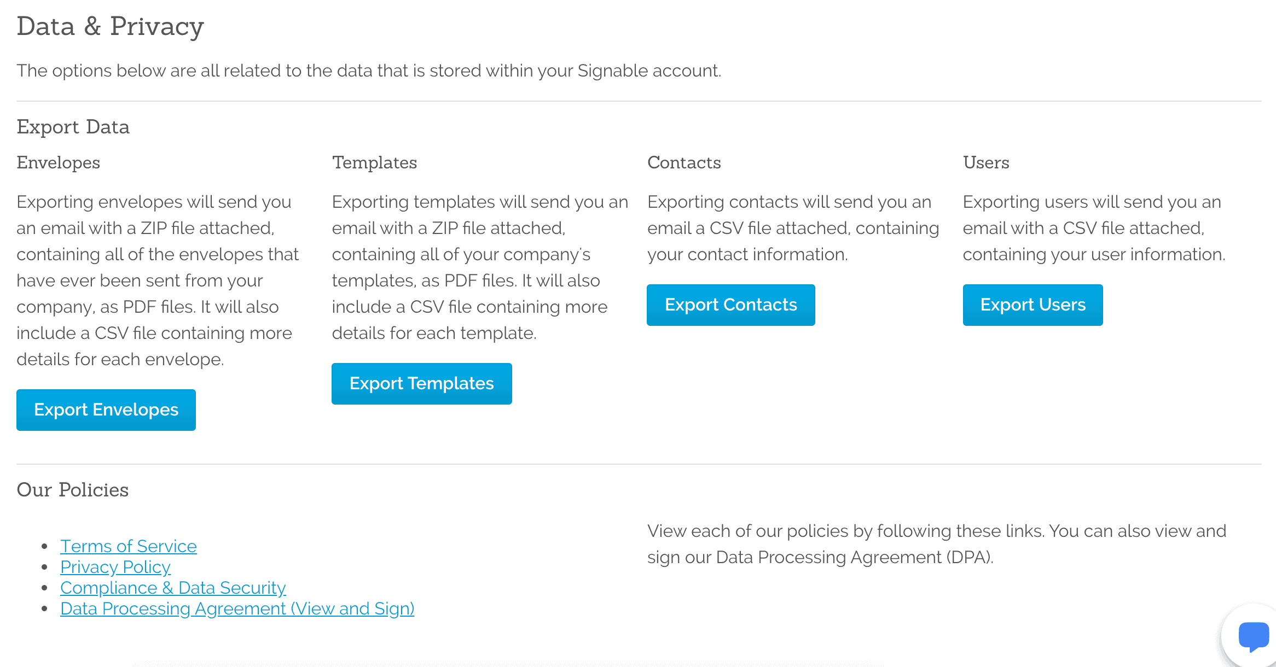Start the Export Contacts download
Screen dimensions: 1276x667
pos(730,305)
